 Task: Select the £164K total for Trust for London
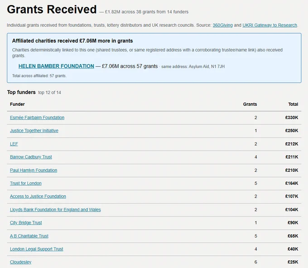coord(292,183)
